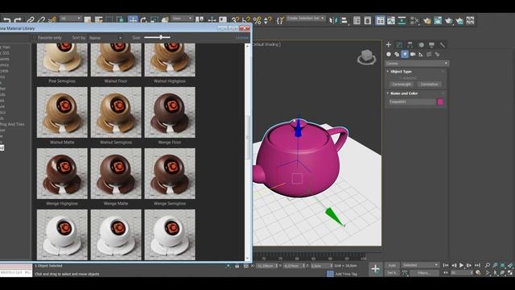Click the ViewCube in the viewport
This screenshot has width=515, height=290.
point(366,57)
